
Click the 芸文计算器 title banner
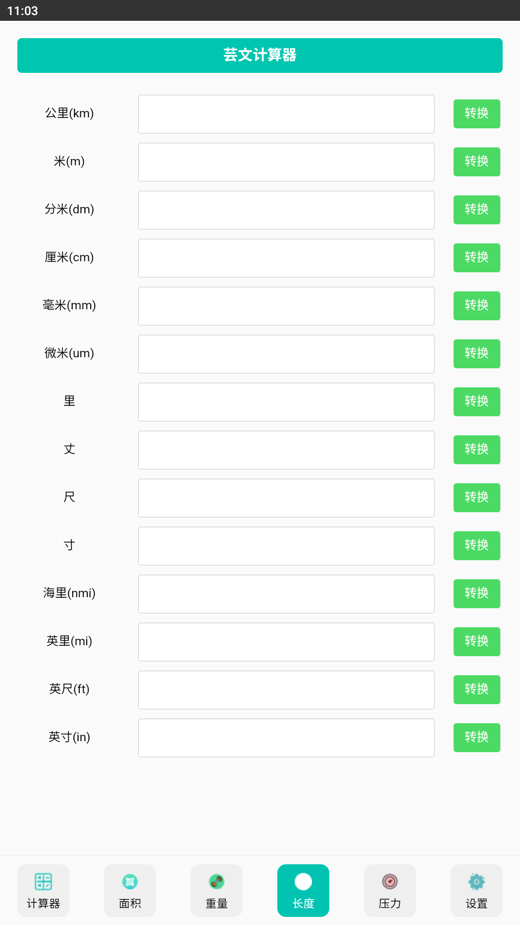coord(260,55)
